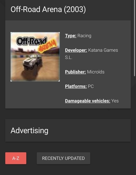Select the A-Z sorting button
Viewport: 136px width, 175px height.
[16, 158]
